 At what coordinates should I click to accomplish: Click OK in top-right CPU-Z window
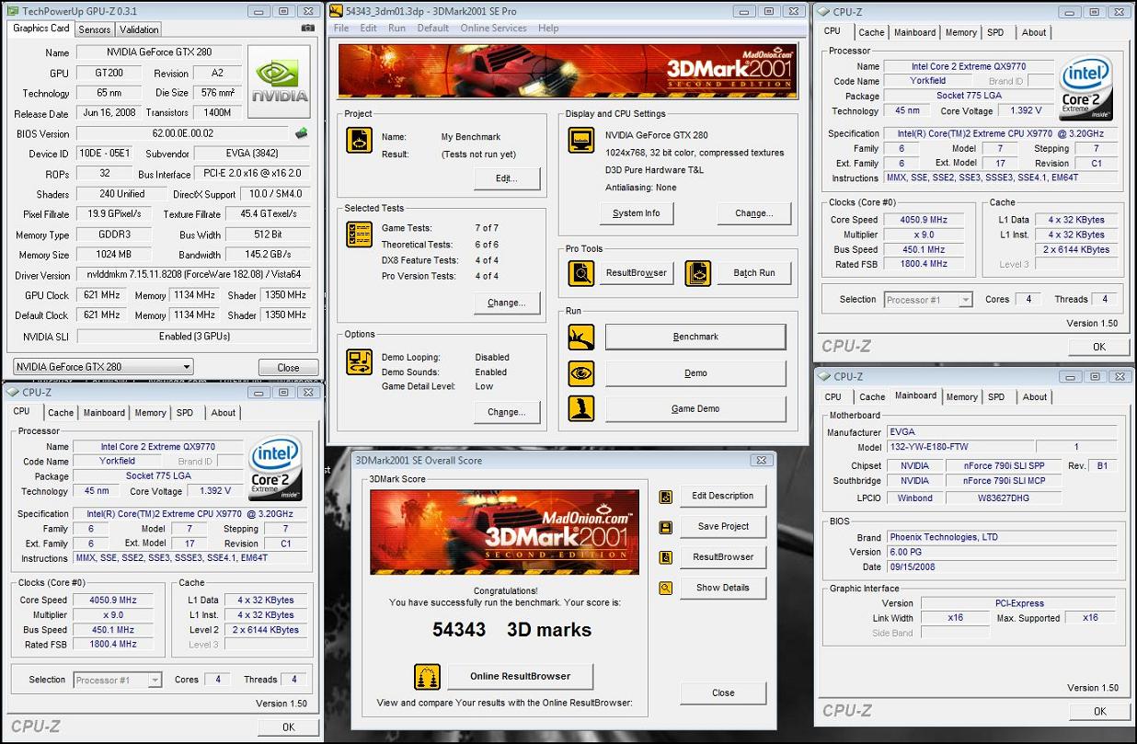click(x=1098, y=347)
